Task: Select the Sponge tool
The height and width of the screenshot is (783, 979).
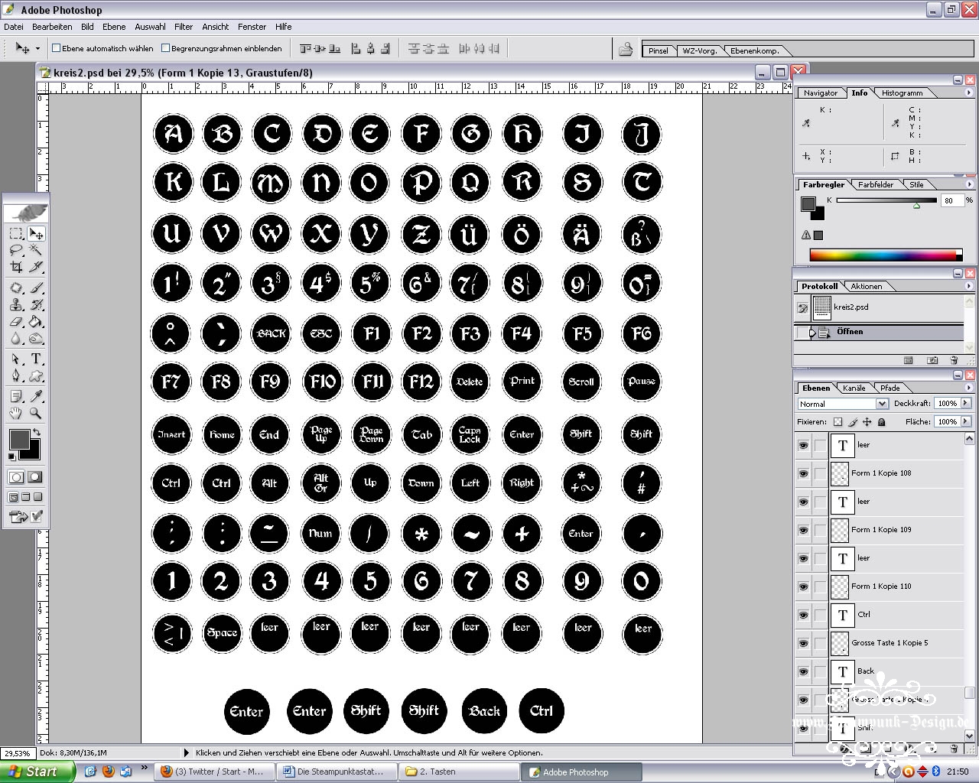Action: [x=35, y=339]
